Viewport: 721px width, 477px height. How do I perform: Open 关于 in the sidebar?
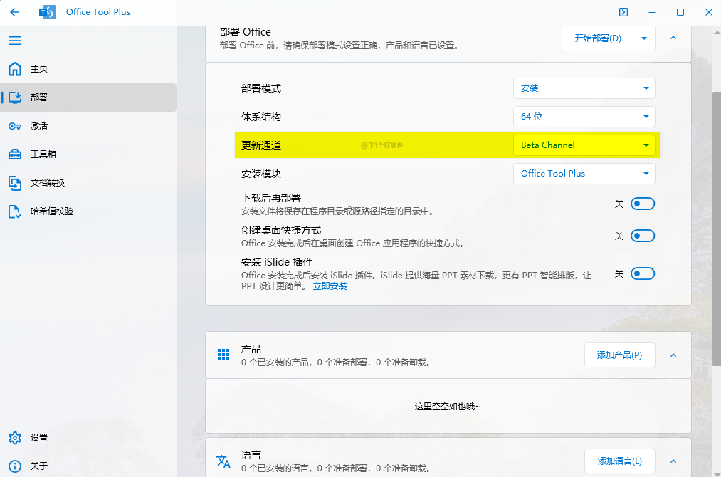[39, 466]
